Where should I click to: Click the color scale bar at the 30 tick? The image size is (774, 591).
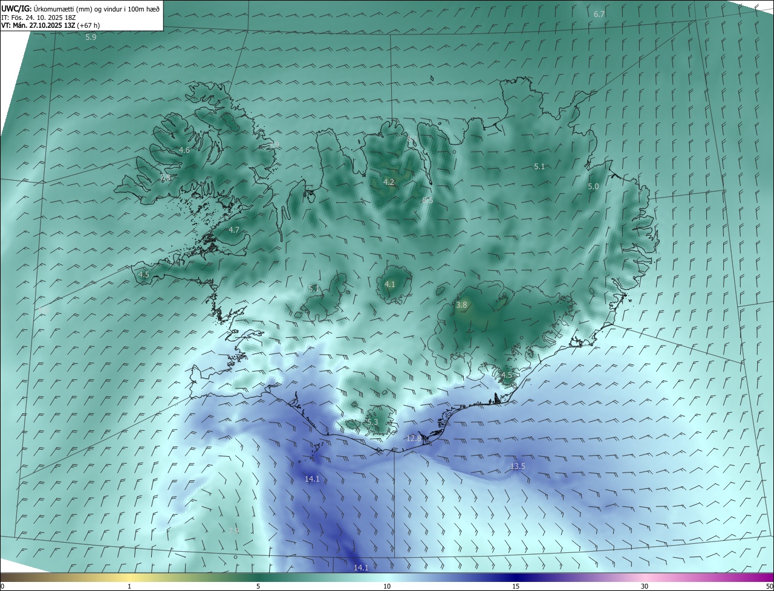[645, 577]
